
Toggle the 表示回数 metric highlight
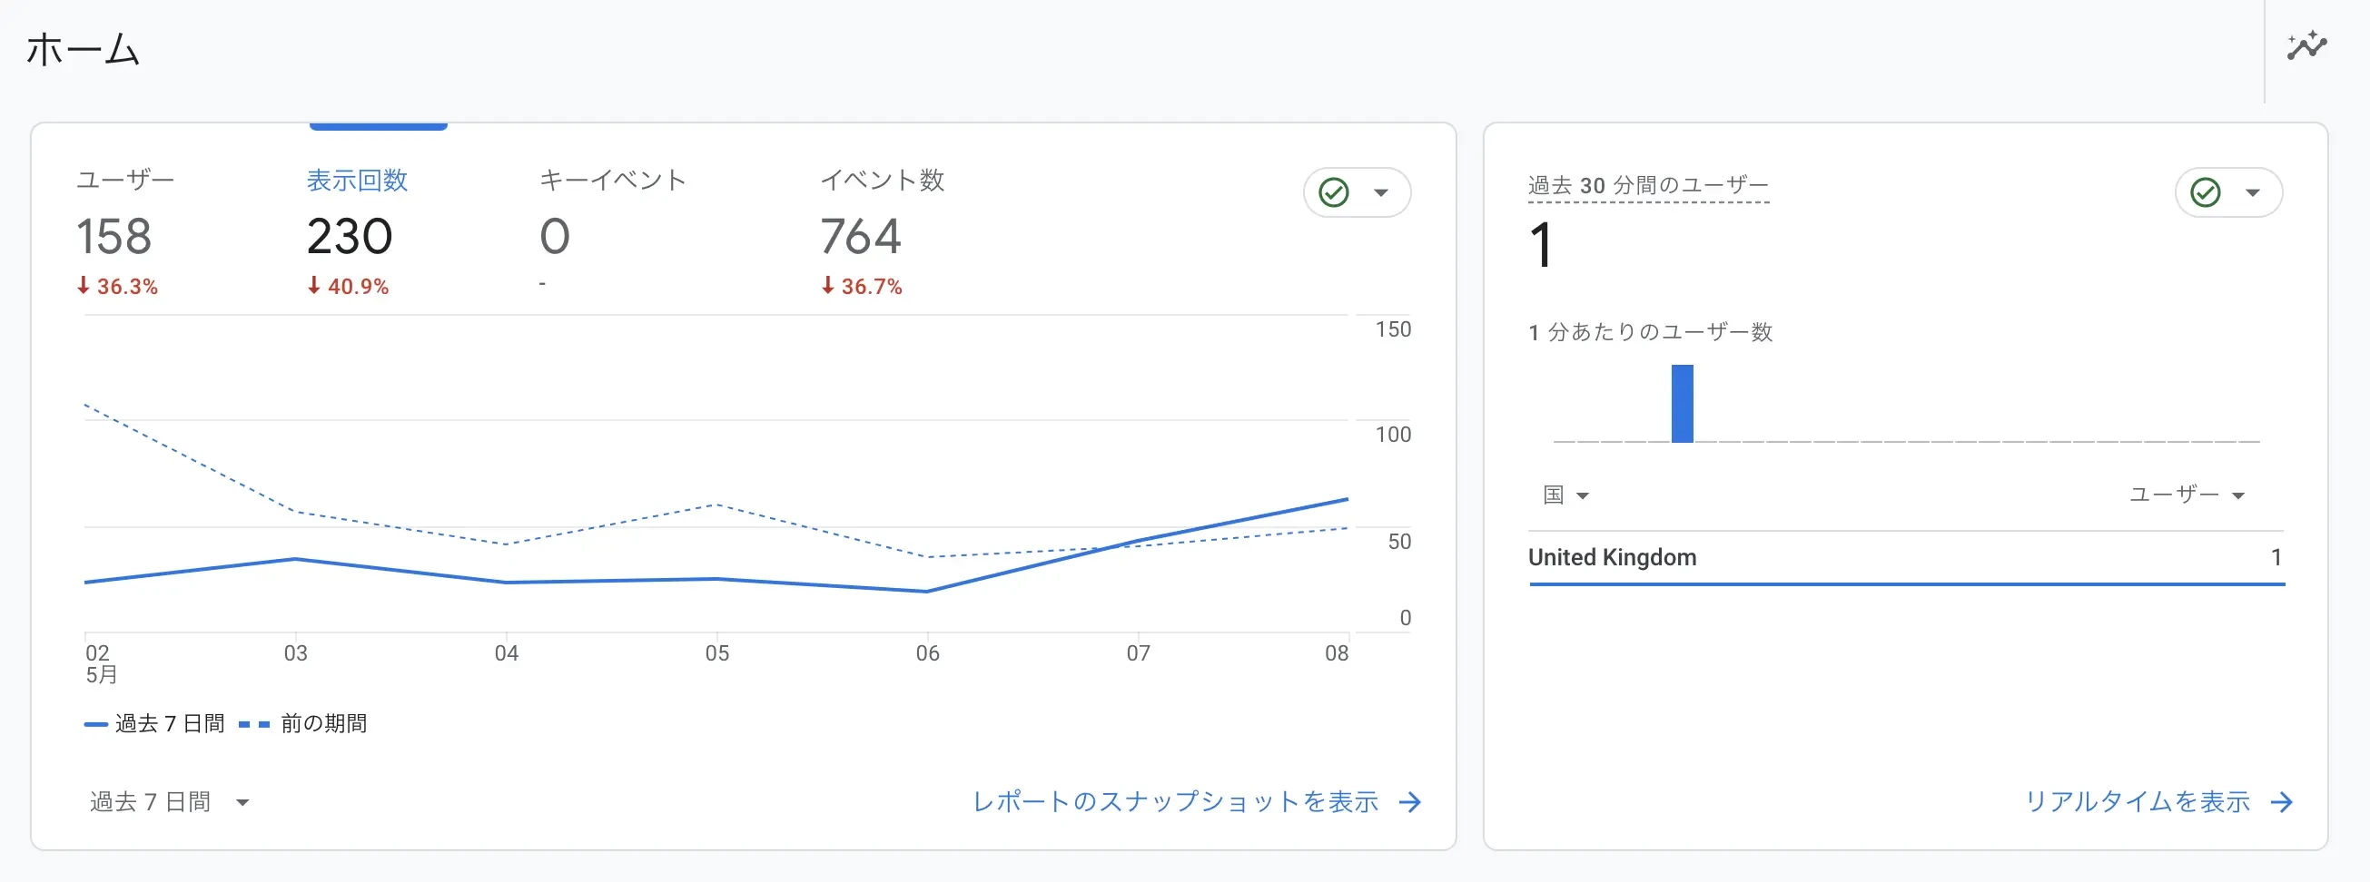[x=358, y=181]
